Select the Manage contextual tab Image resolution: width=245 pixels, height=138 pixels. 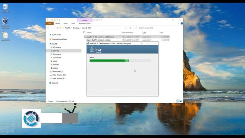[85, 20]
